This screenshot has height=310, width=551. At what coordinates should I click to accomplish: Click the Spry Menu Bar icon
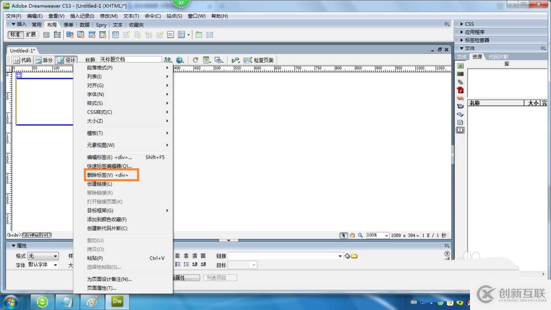point(69,35)
